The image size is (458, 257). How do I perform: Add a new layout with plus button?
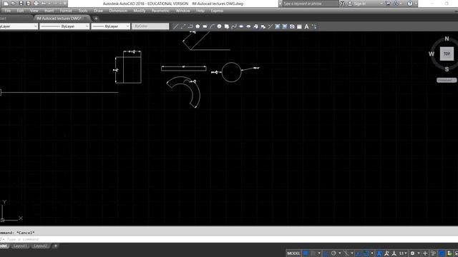tap(56, 246)
